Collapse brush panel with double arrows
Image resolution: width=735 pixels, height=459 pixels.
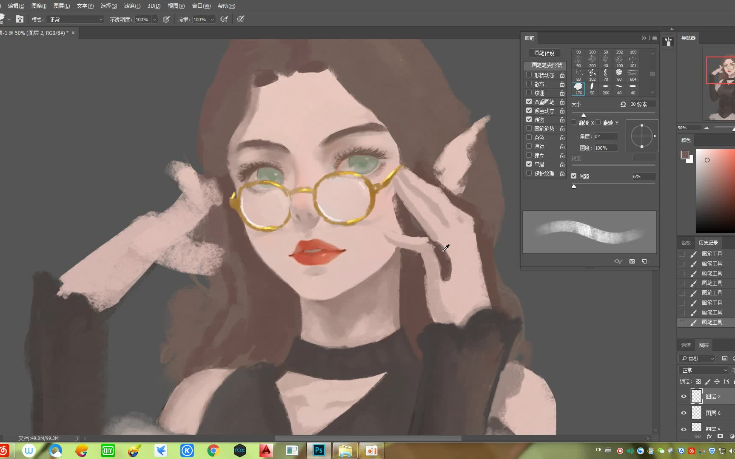point(644,38)
